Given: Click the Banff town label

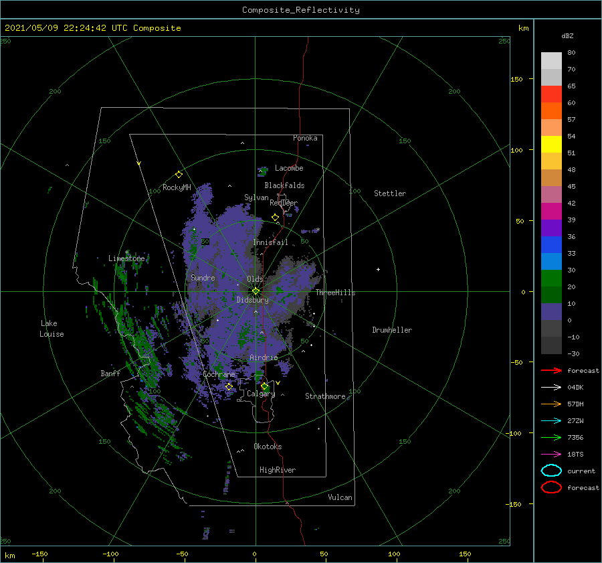Looking at the screenshot, I should (110, 374).
